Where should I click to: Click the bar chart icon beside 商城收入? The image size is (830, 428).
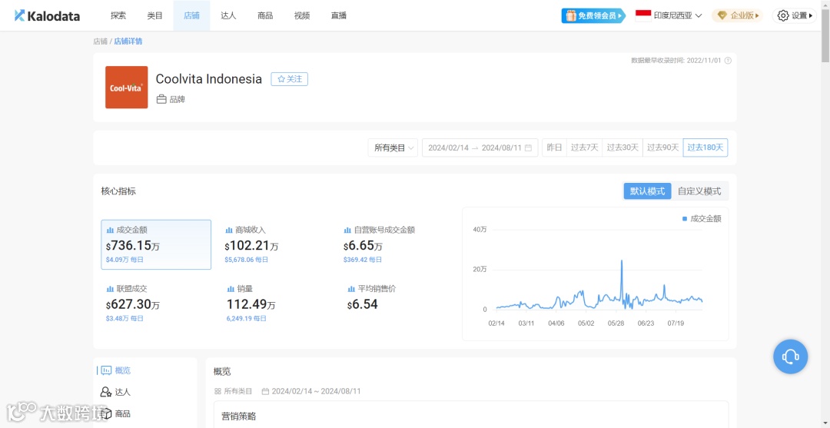[x=229, y=230]
